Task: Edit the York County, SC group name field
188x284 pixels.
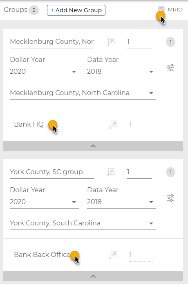Action: 52,172
